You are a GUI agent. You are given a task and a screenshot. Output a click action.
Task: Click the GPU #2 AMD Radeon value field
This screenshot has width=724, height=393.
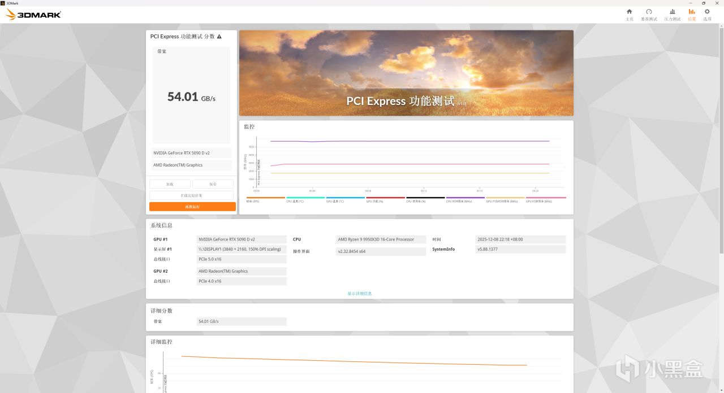coord(242,271)
